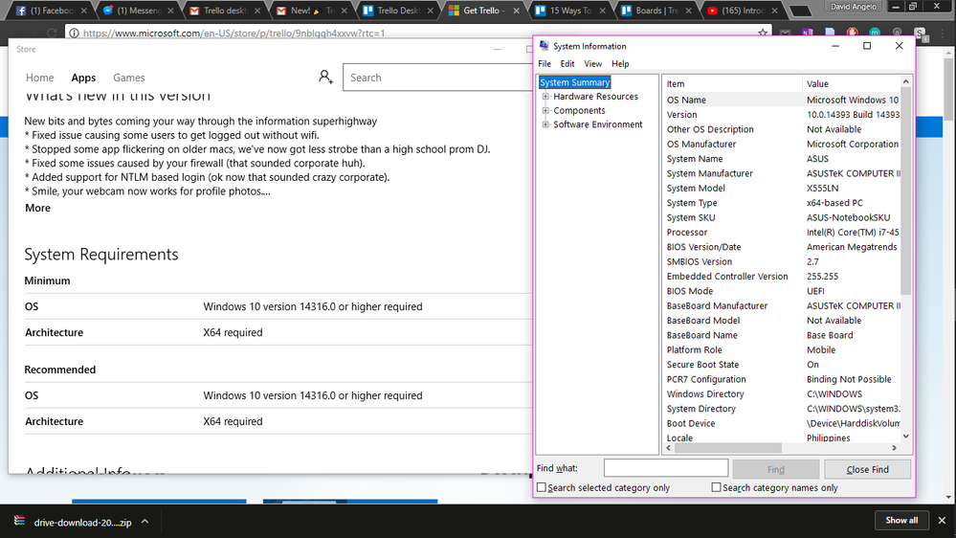Screen dimensions: 956x538
Task: Check Search selected category only
Action: pos(542,487)
